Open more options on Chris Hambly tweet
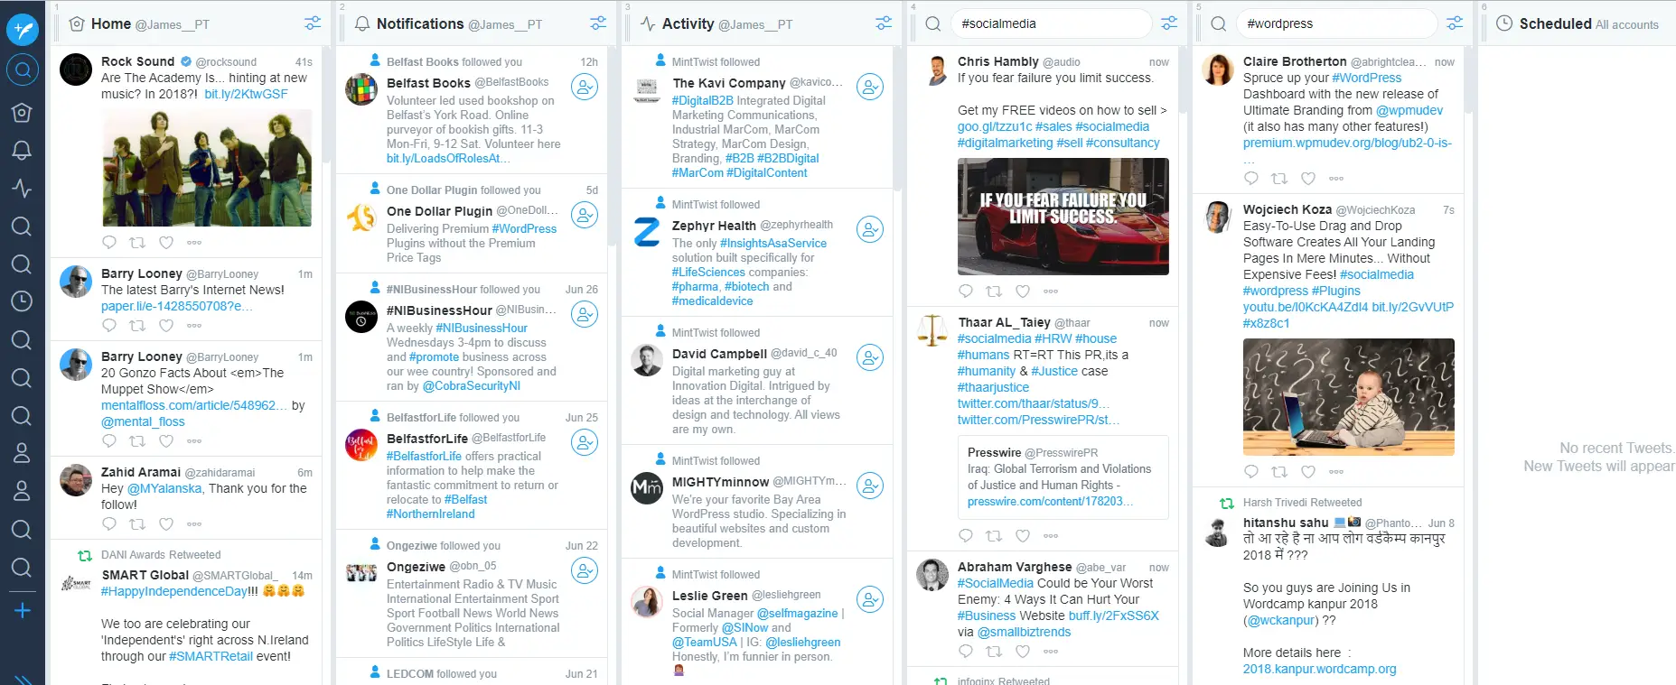Image resolution: width=1676 pixels, height=685 pixels. [1051, 291]
